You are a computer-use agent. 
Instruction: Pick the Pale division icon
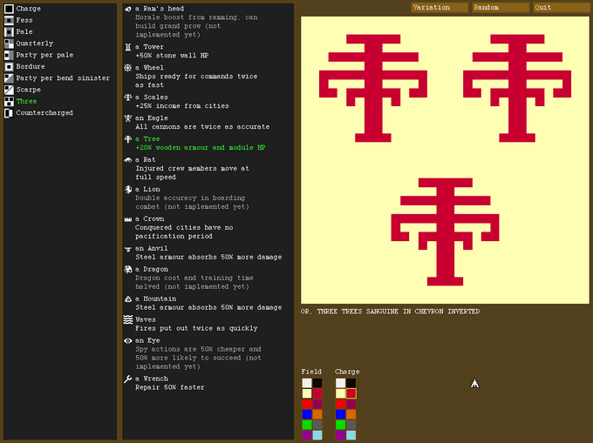pos(9,32)
